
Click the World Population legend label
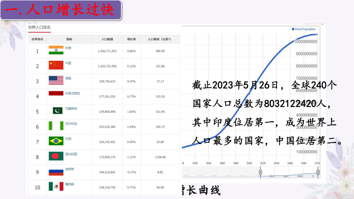tap(305, 29)
